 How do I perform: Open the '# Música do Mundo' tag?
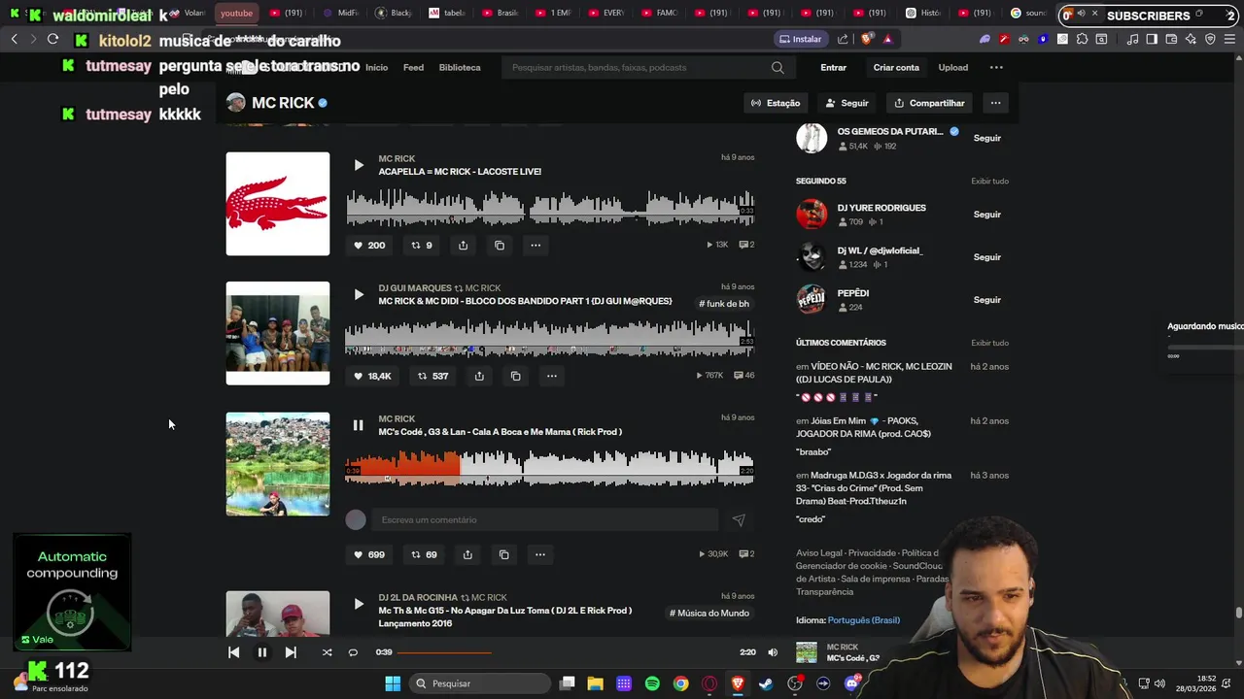click(709, 614)
